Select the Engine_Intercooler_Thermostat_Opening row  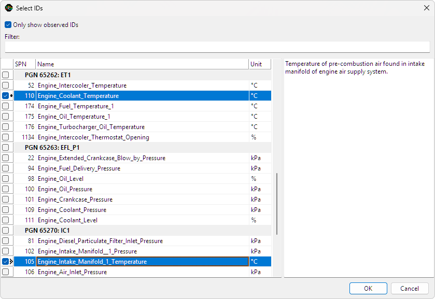(x=143, y=137)
